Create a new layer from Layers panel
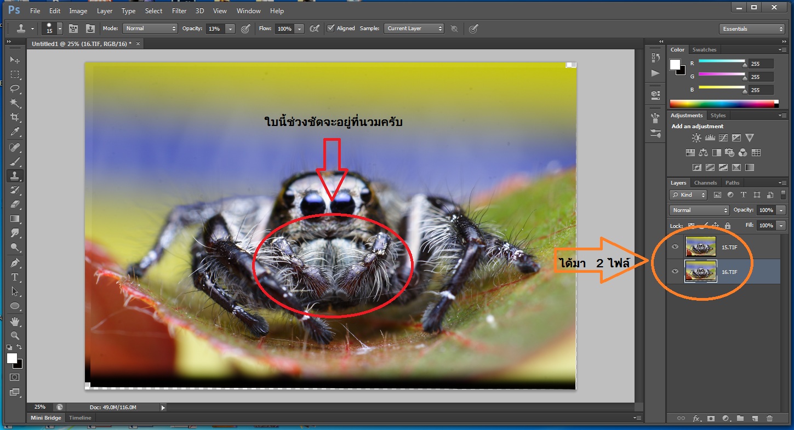The width and height of the screenshot is (794, 430). click(755, 418)
